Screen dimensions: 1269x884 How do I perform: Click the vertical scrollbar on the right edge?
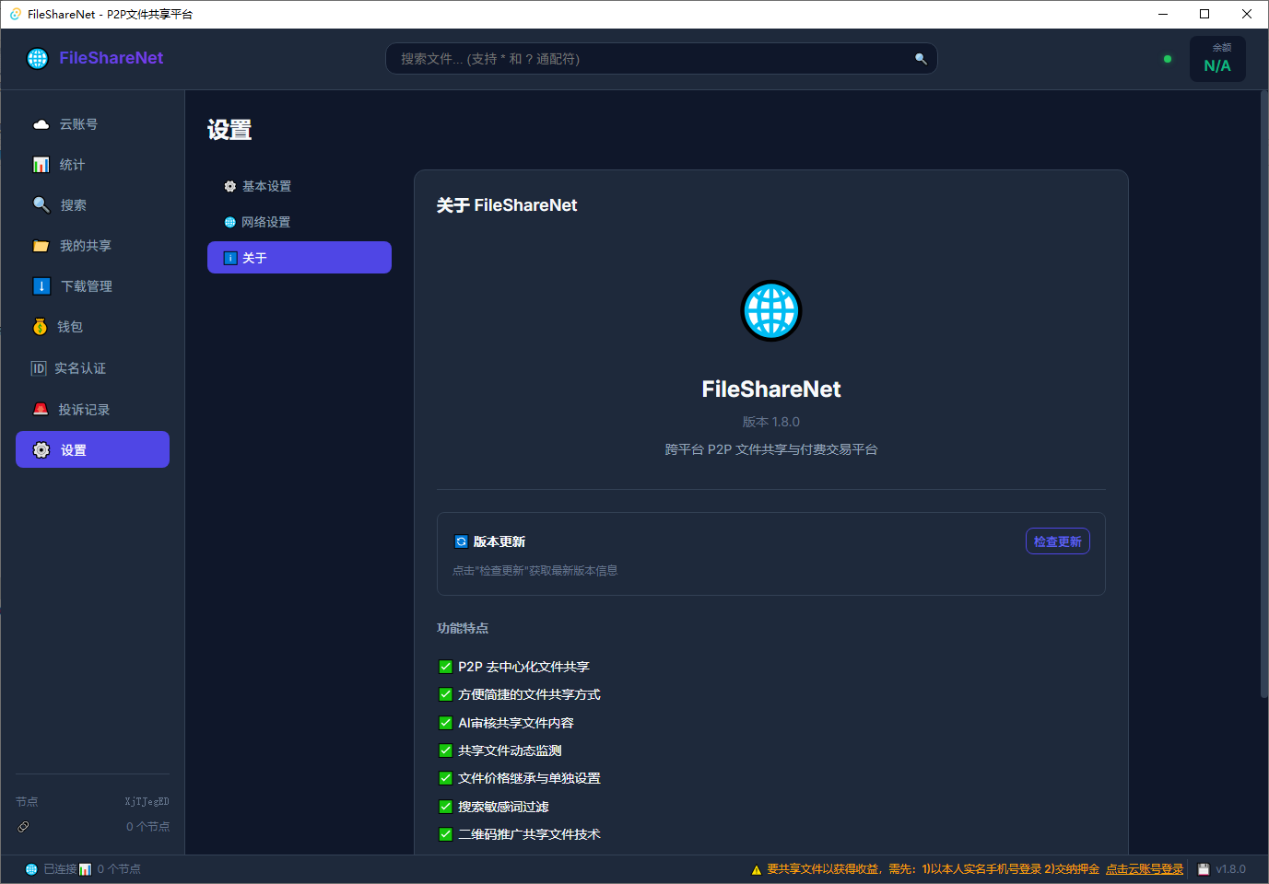(1264, 394)
